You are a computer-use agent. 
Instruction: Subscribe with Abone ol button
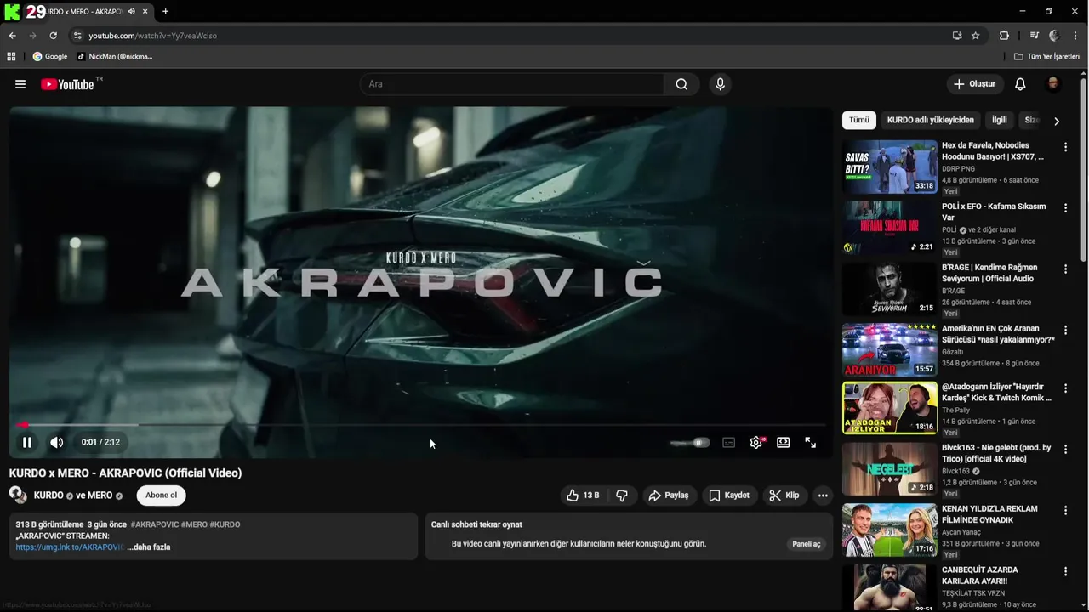point(162,495)
